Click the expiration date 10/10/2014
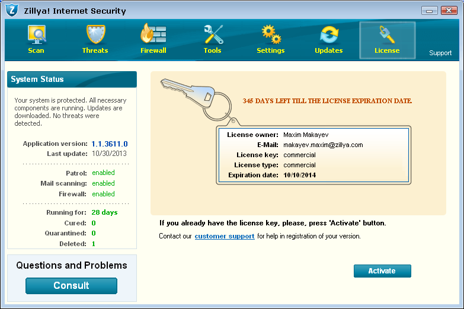Viewport: 464px width, 309px height. pyautogui.click(x=299, y=175)
